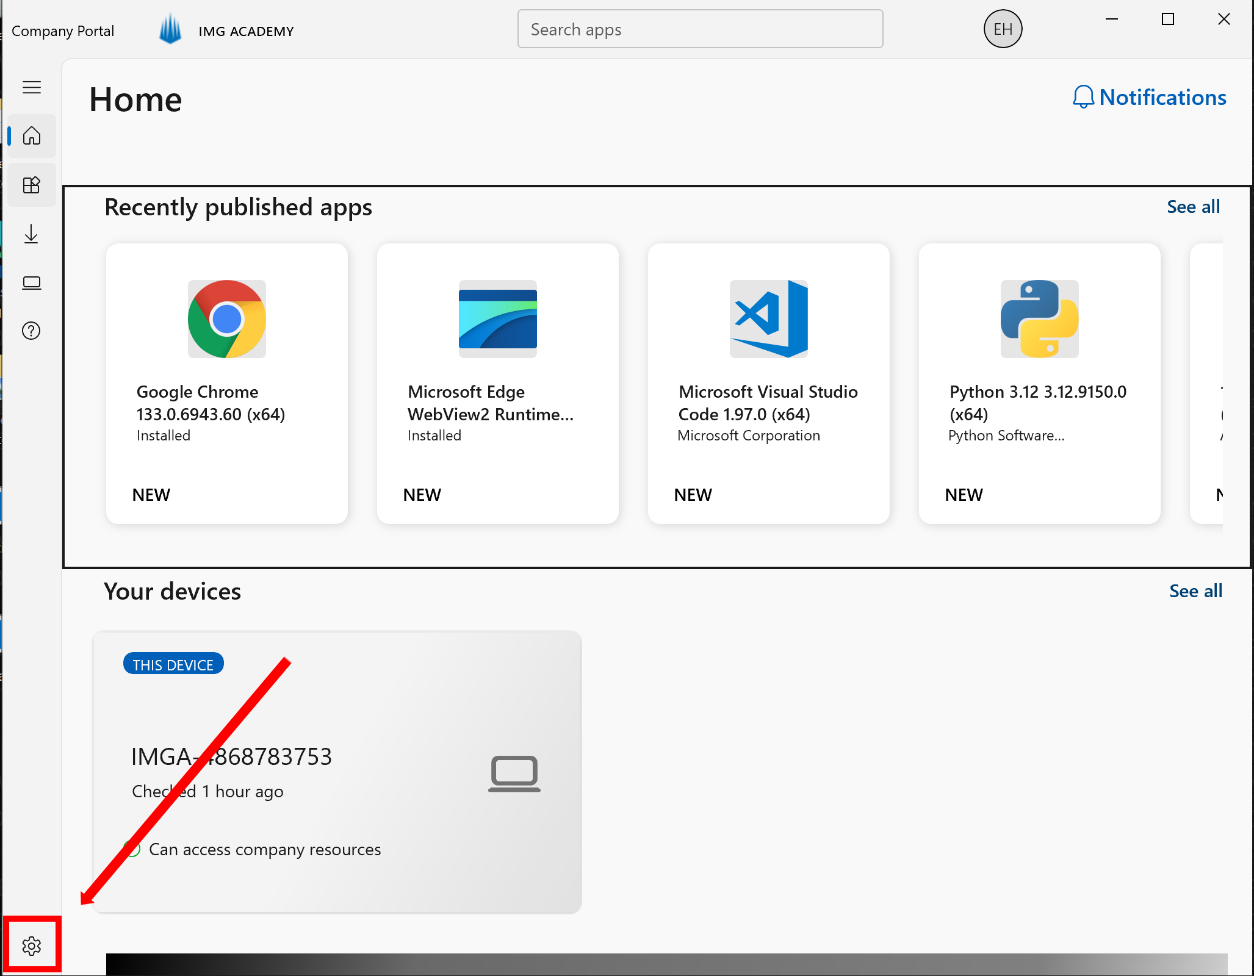This screenshot has height=976, width=1254.
Task: Focus the Search apps field
Action: (700, 29)
